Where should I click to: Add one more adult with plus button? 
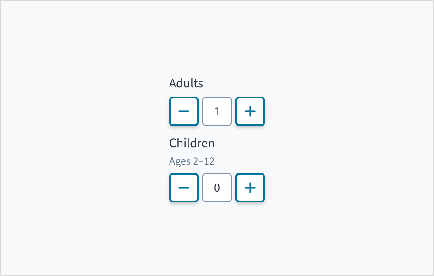[x=250, y=111]
